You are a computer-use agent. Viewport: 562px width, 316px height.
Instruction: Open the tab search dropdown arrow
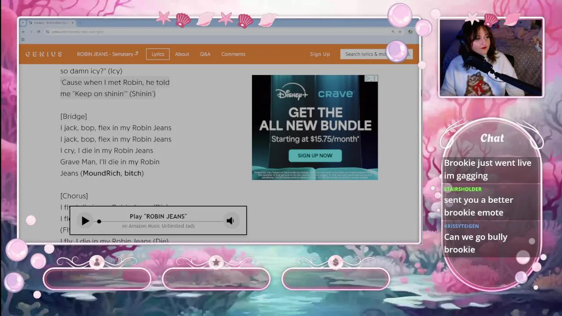click(x=23, y=23)
